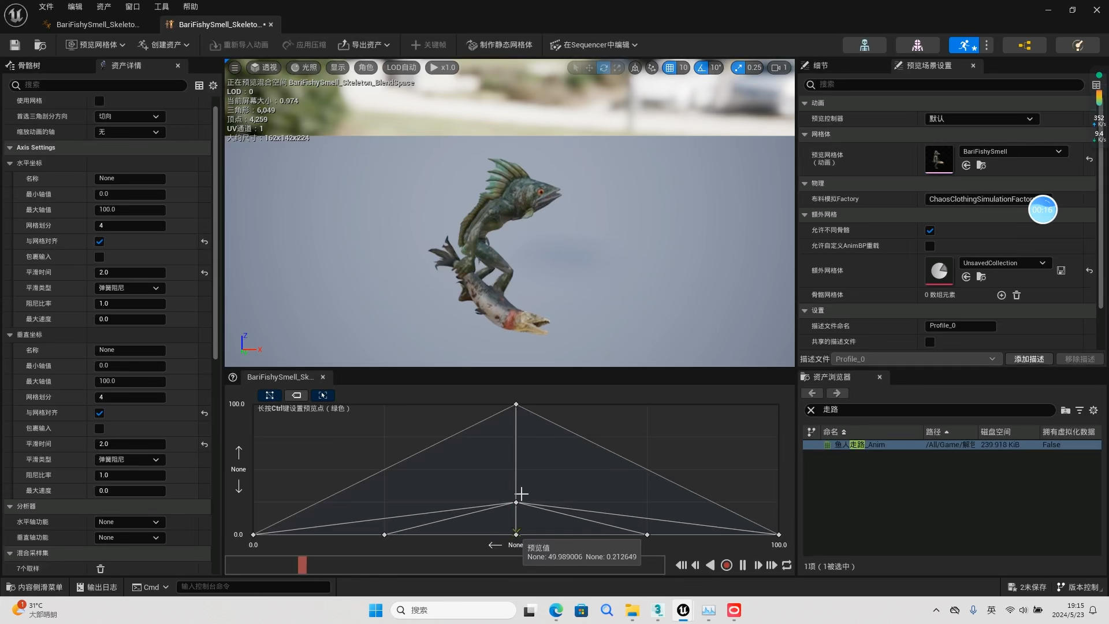Uncheck vertical snap to grid checkbox

(x=99, y=413)
